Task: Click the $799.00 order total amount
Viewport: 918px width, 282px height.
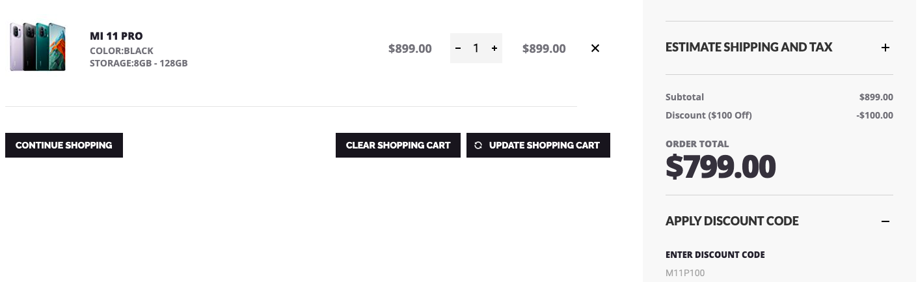Action: tap(721, 167)
